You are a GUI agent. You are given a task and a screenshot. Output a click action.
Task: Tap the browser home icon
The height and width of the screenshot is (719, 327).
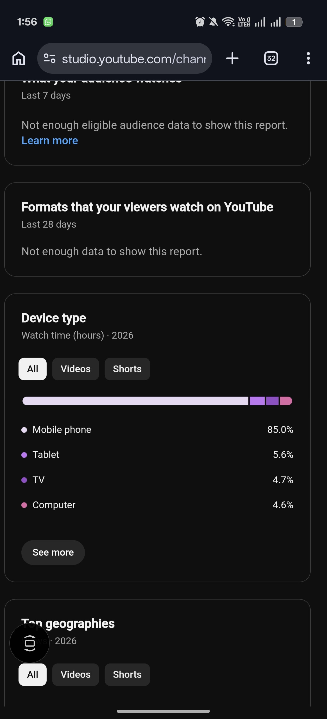coord(19,58)
